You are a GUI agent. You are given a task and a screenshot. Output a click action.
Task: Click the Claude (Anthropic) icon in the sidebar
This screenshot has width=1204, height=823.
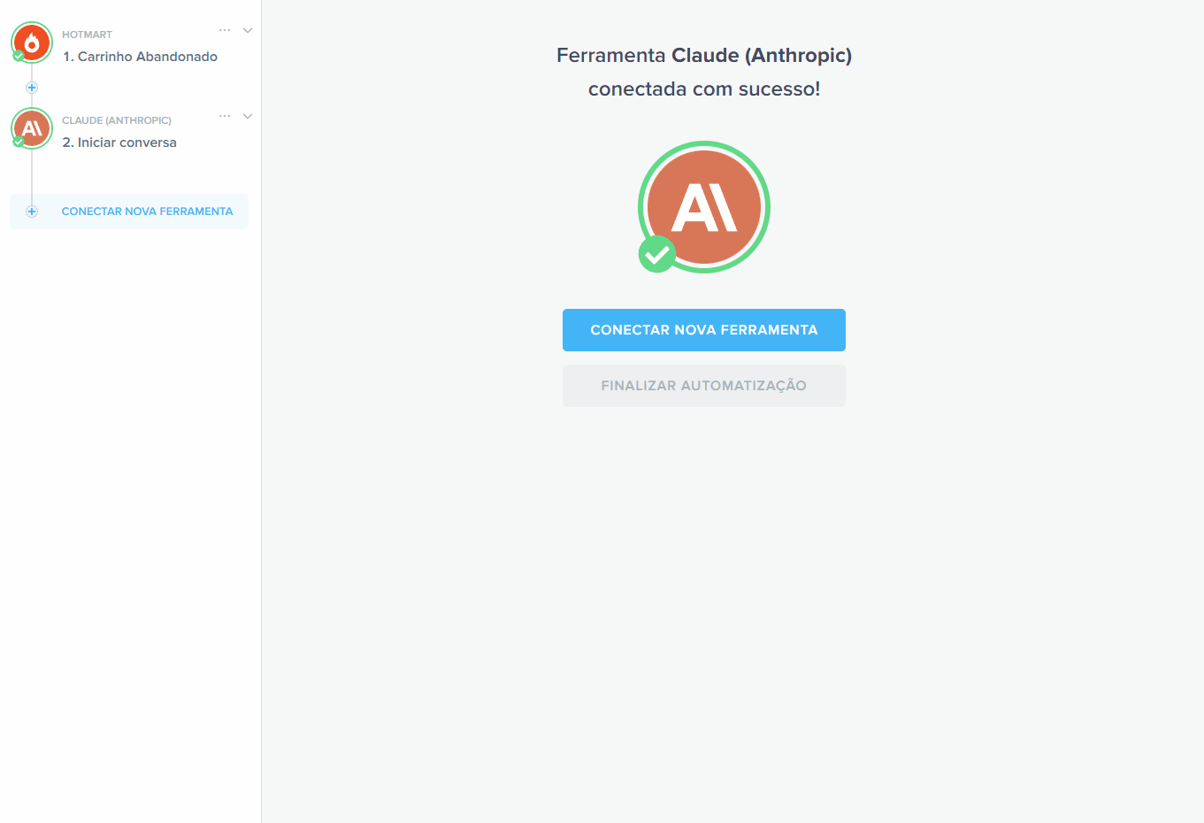click(x=32, y=128)
